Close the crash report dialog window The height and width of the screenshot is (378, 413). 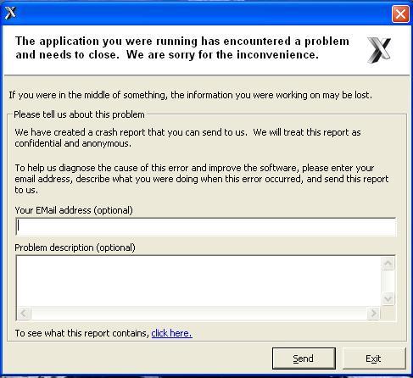(400, 14)
